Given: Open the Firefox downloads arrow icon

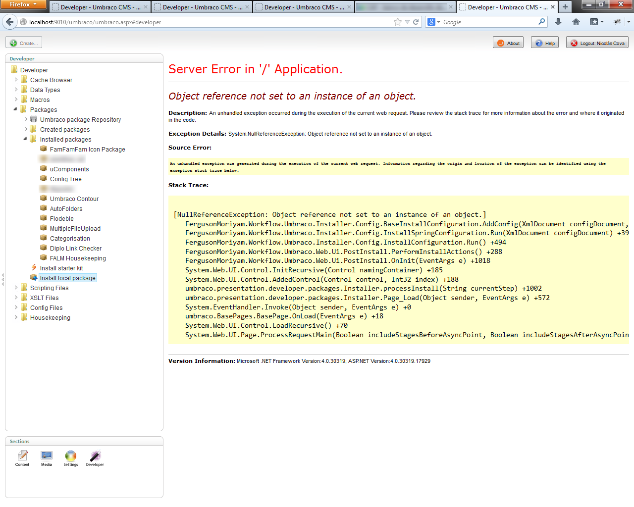Looking at the screenshot, I should pos(558,22).
